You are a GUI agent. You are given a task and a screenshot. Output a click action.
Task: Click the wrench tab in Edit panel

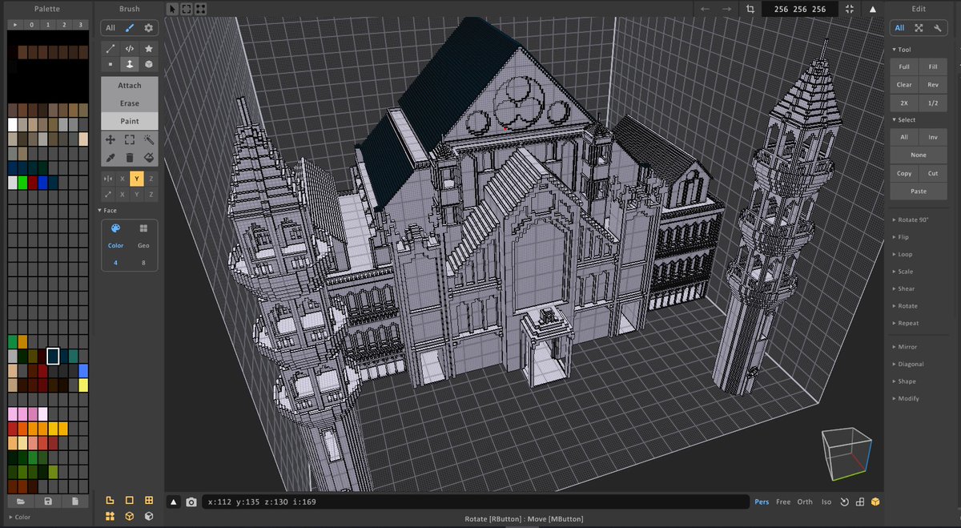point(936,27)
